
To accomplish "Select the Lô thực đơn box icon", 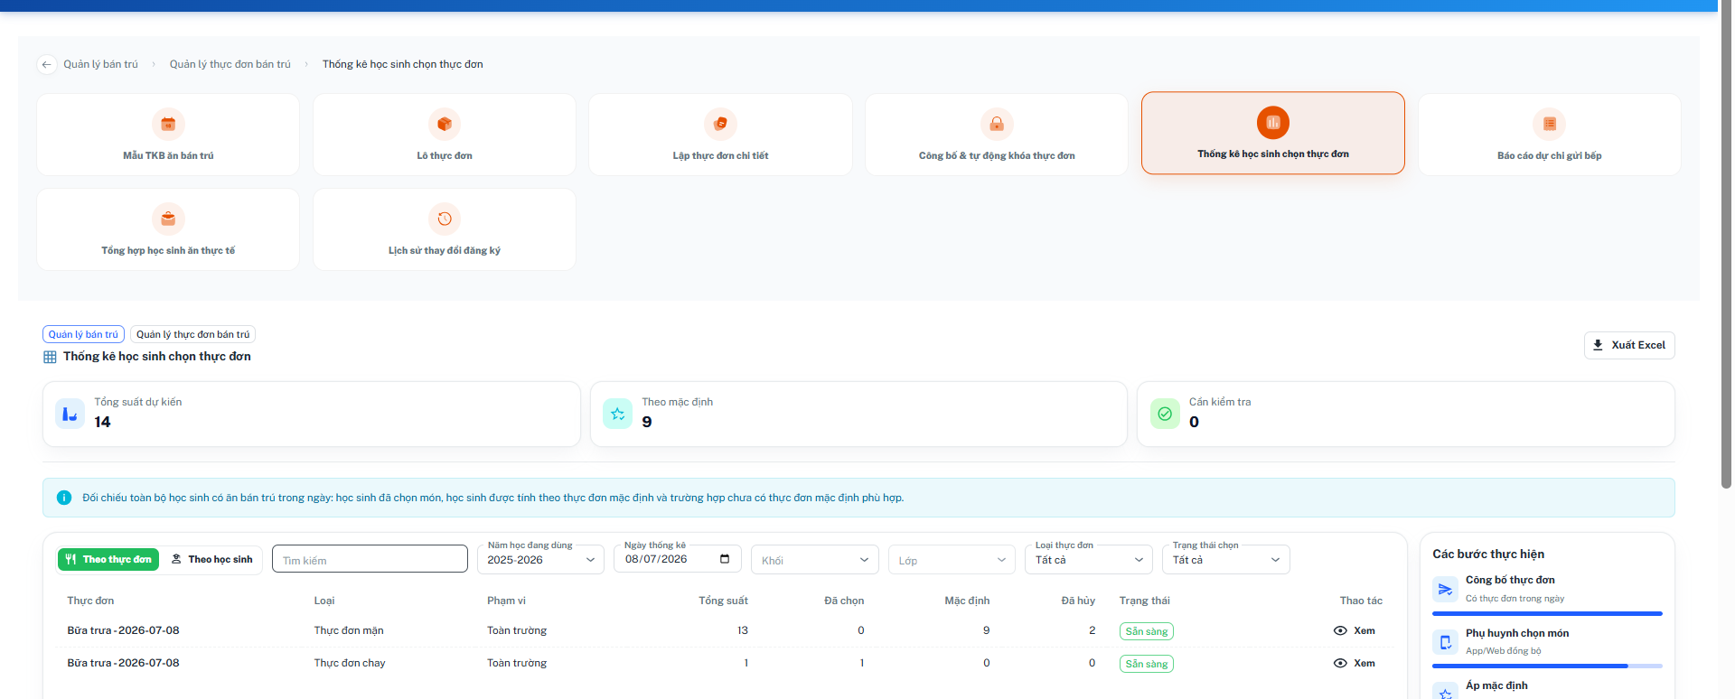I will pos(445,124).
